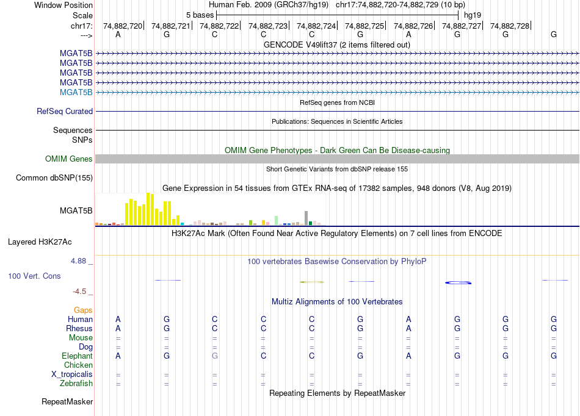Click the olive PhyloP conservation mark

(x=312, y=282)
